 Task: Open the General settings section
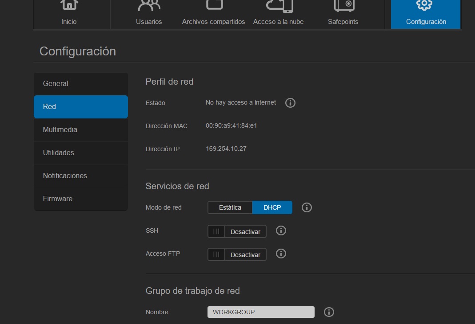(x=81, y=84)
